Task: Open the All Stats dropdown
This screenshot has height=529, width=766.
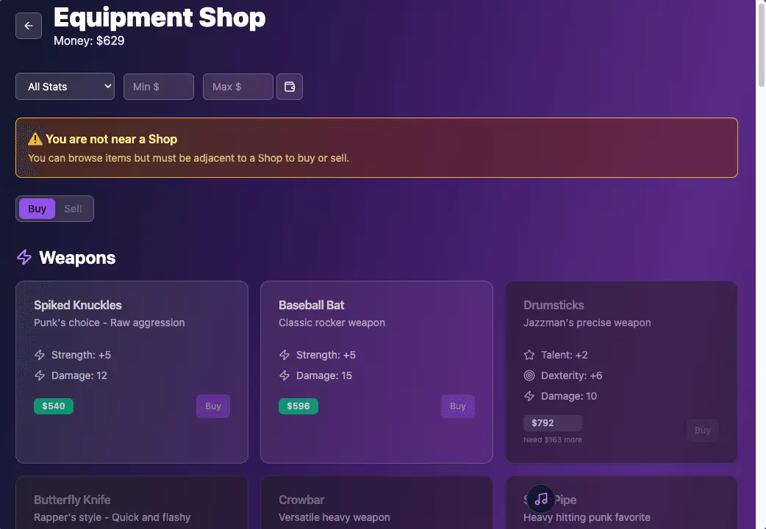Action: point(65,87)
